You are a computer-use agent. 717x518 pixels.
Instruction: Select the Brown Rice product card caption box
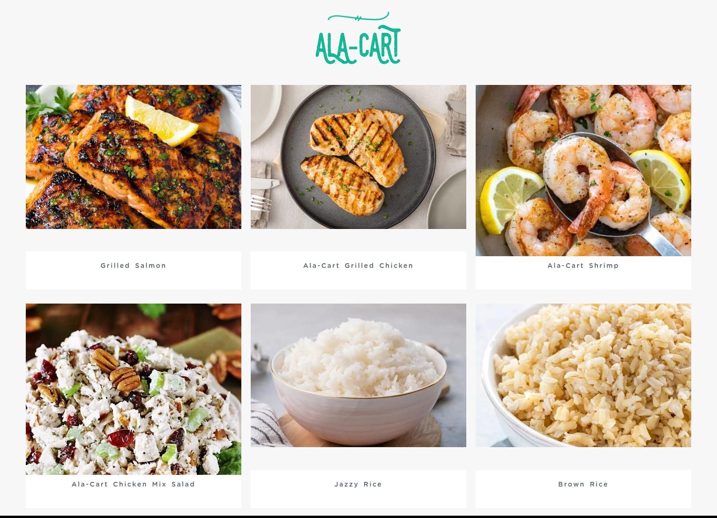583,489
